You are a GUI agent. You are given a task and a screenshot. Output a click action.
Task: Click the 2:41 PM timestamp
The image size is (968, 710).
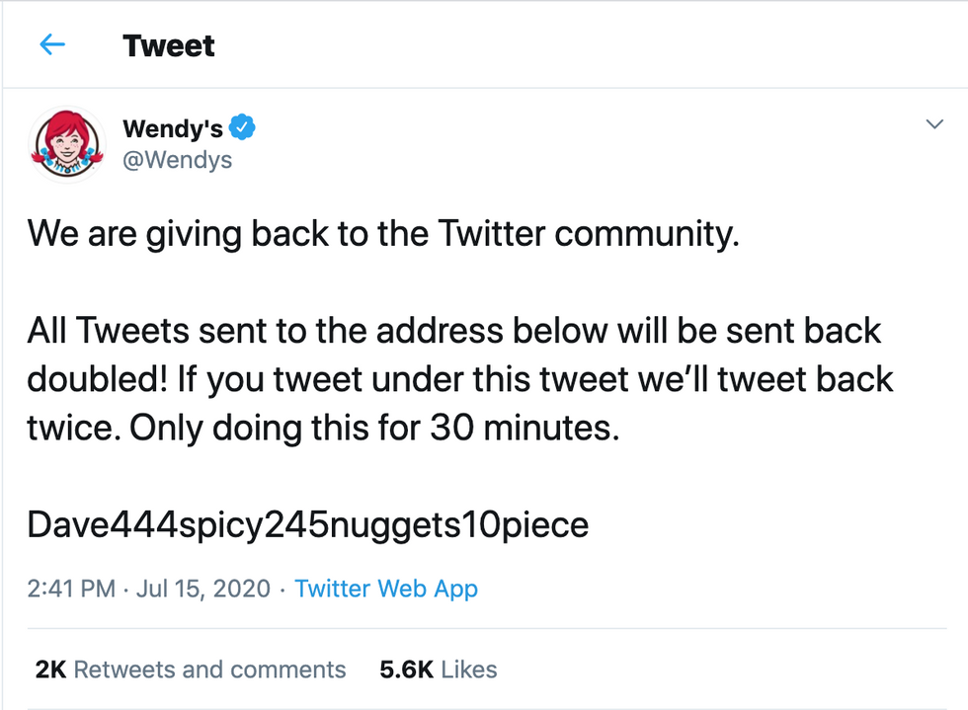(71, 589)
